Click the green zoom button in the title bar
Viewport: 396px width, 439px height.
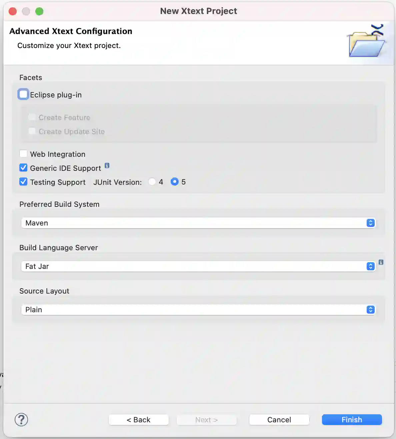pyautogui.click(x=39, y=11)
